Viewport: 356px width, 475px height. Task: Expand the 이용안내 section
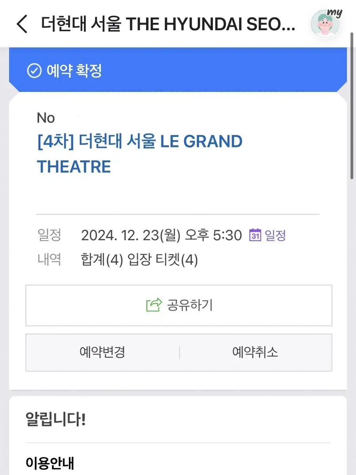coord(50,462)
